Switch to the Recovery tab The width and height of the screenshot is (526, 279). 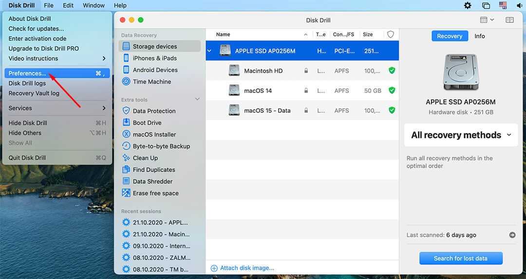tap(450, 36)
